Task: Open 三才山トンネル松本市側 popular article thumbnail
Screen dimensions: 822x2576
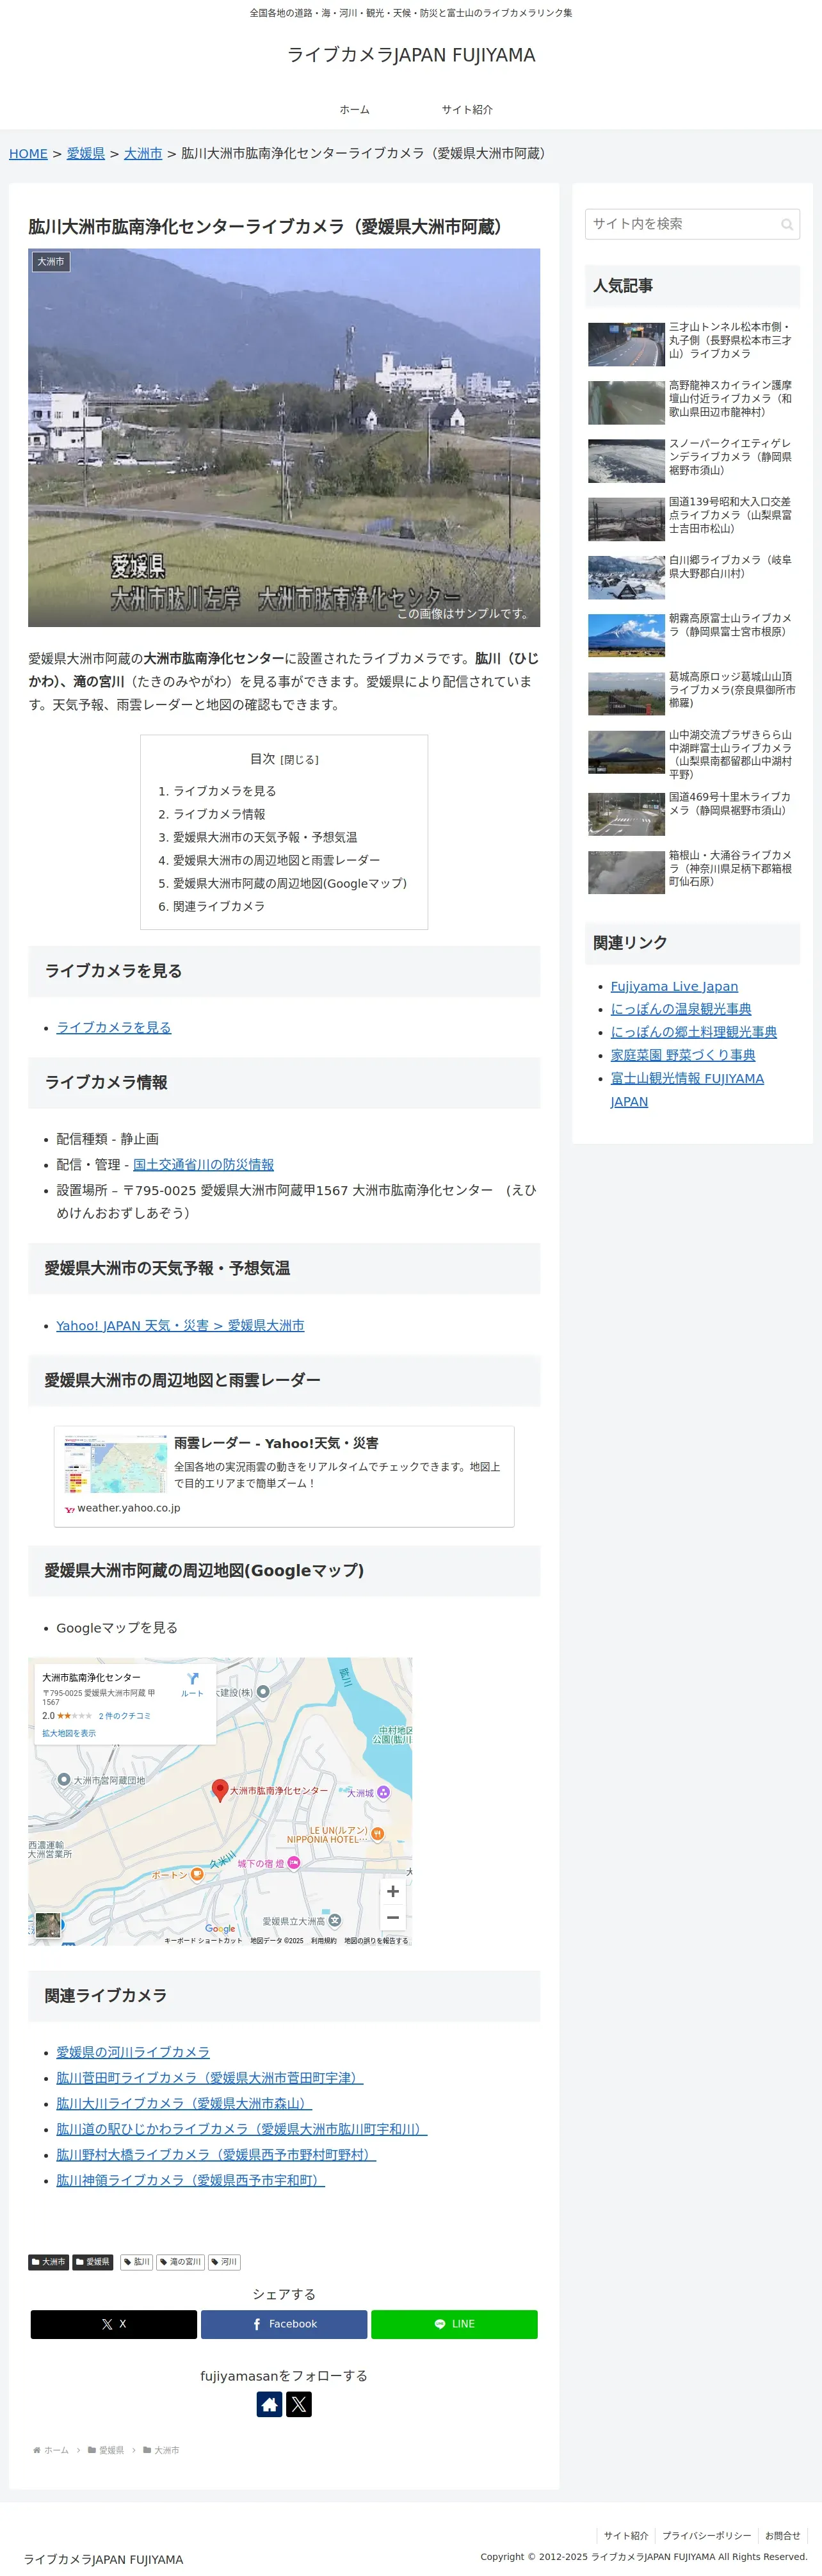Action: pyautogui.click(x=626, y=344)
